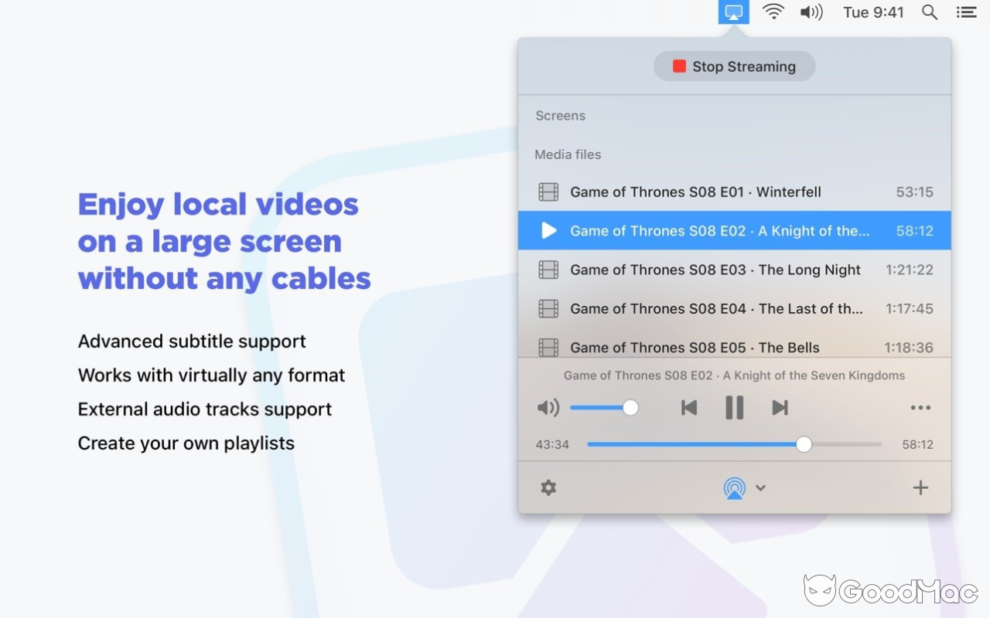The height and width of the screenshot is (618, 990).
Task: Select the episode titled The Long Night
Action: point(715,270)
